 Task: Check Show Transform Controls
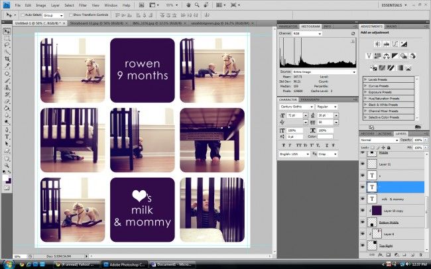(x=70, y=14)
